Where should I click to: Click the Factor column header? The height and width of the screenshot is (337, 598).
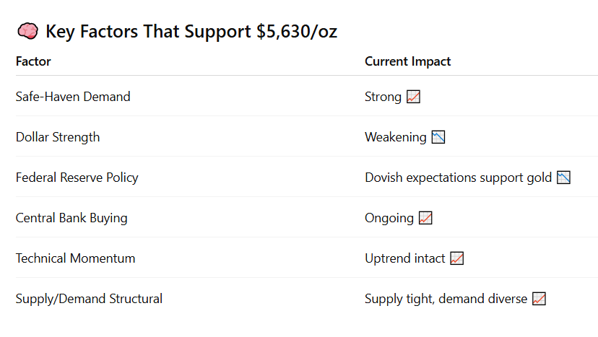(x=33, y=61)
